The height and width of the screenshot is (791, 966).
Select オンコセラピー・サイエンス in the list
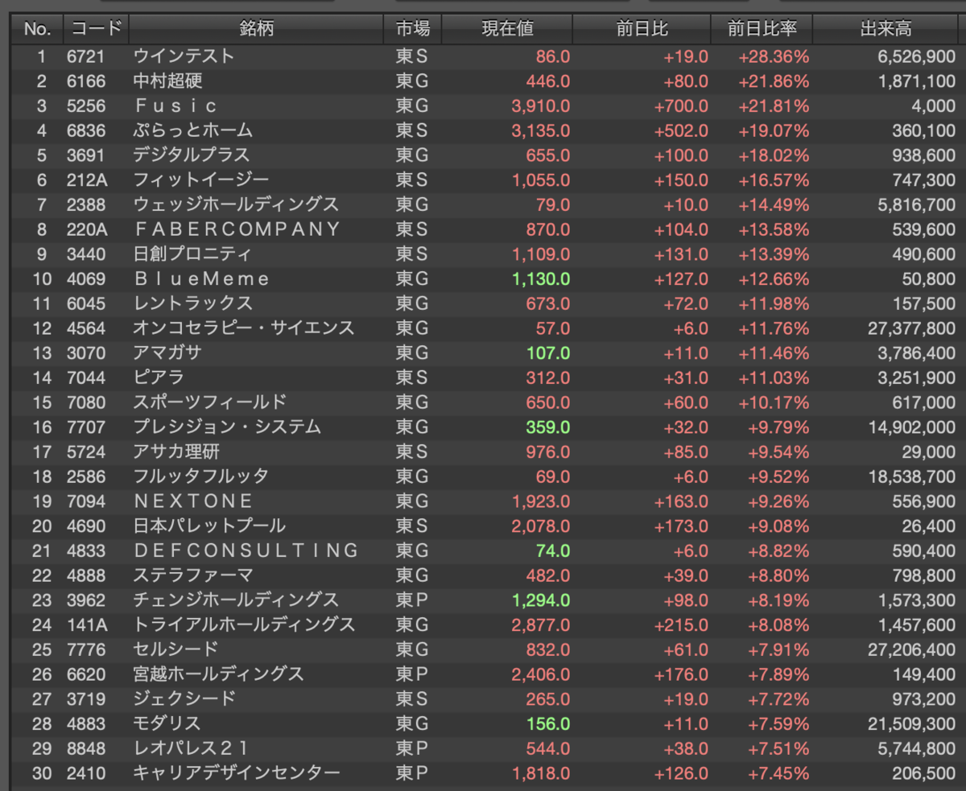243,328
